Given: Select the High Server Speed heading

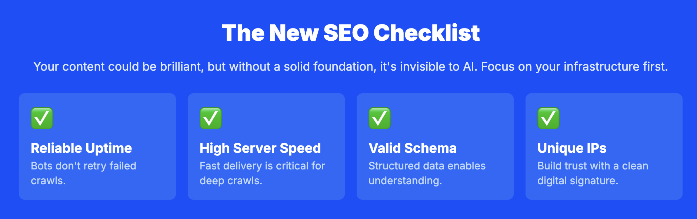Looking at the screenshot, I should click(x=260, y=148).
